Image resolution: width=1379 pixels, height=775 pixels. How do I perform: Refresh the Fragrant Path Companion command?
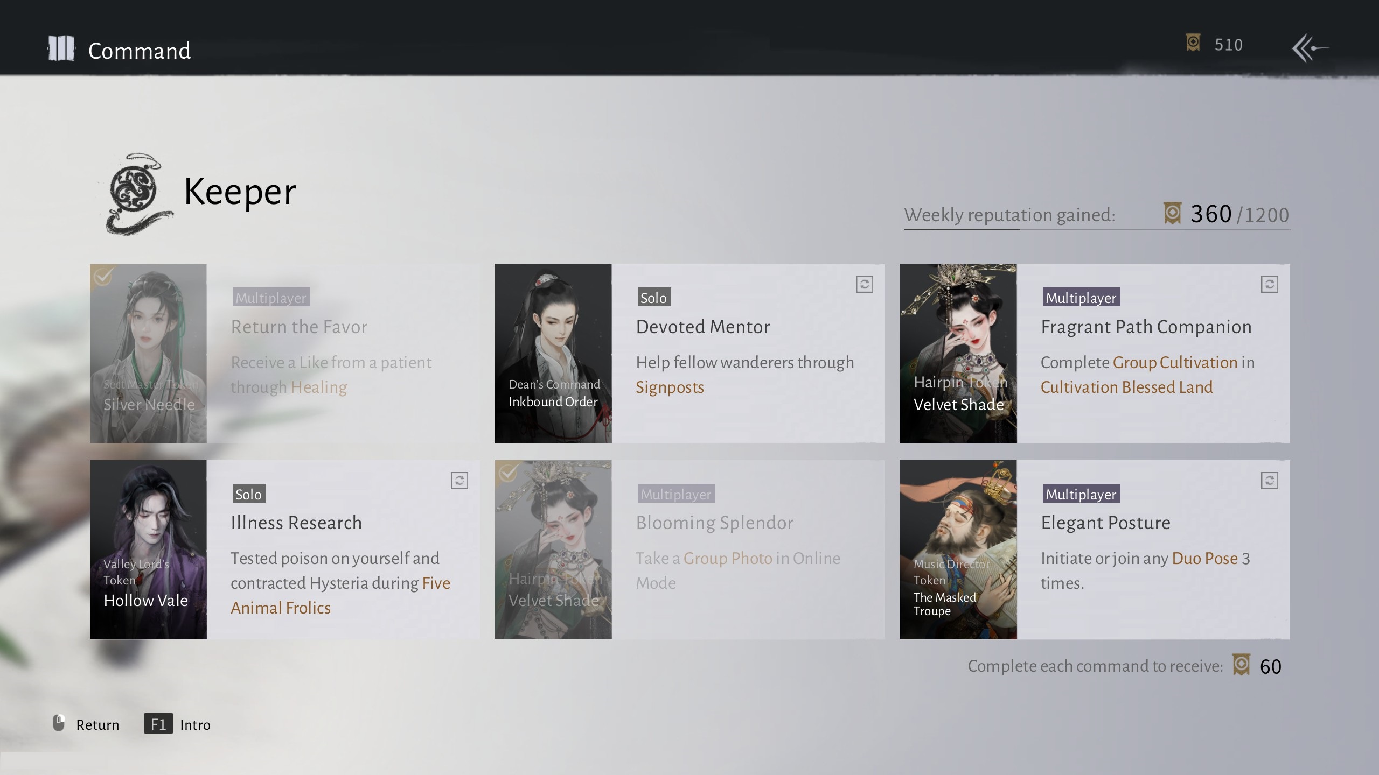click(x=1269, y=284)
